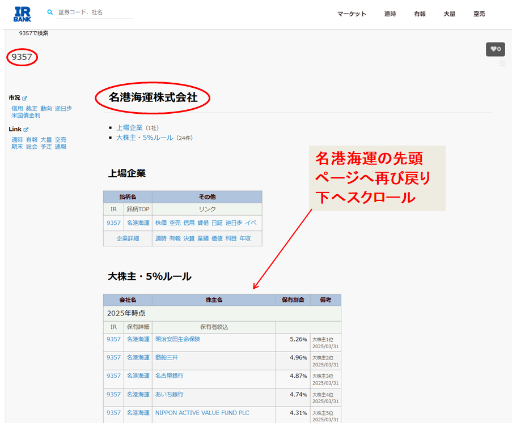Viewport: 512px width, 423px height.
Task: Jump to 上場企業 (1社) anchor link
Action: point(129,128)
